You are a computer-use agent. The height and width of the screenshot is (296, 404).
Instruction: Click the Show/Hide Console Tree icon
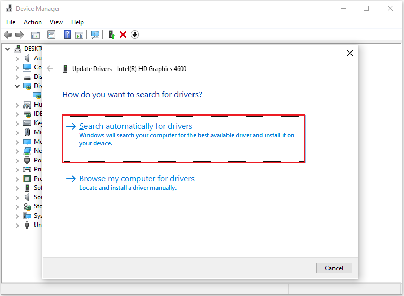tap(36, 34)
